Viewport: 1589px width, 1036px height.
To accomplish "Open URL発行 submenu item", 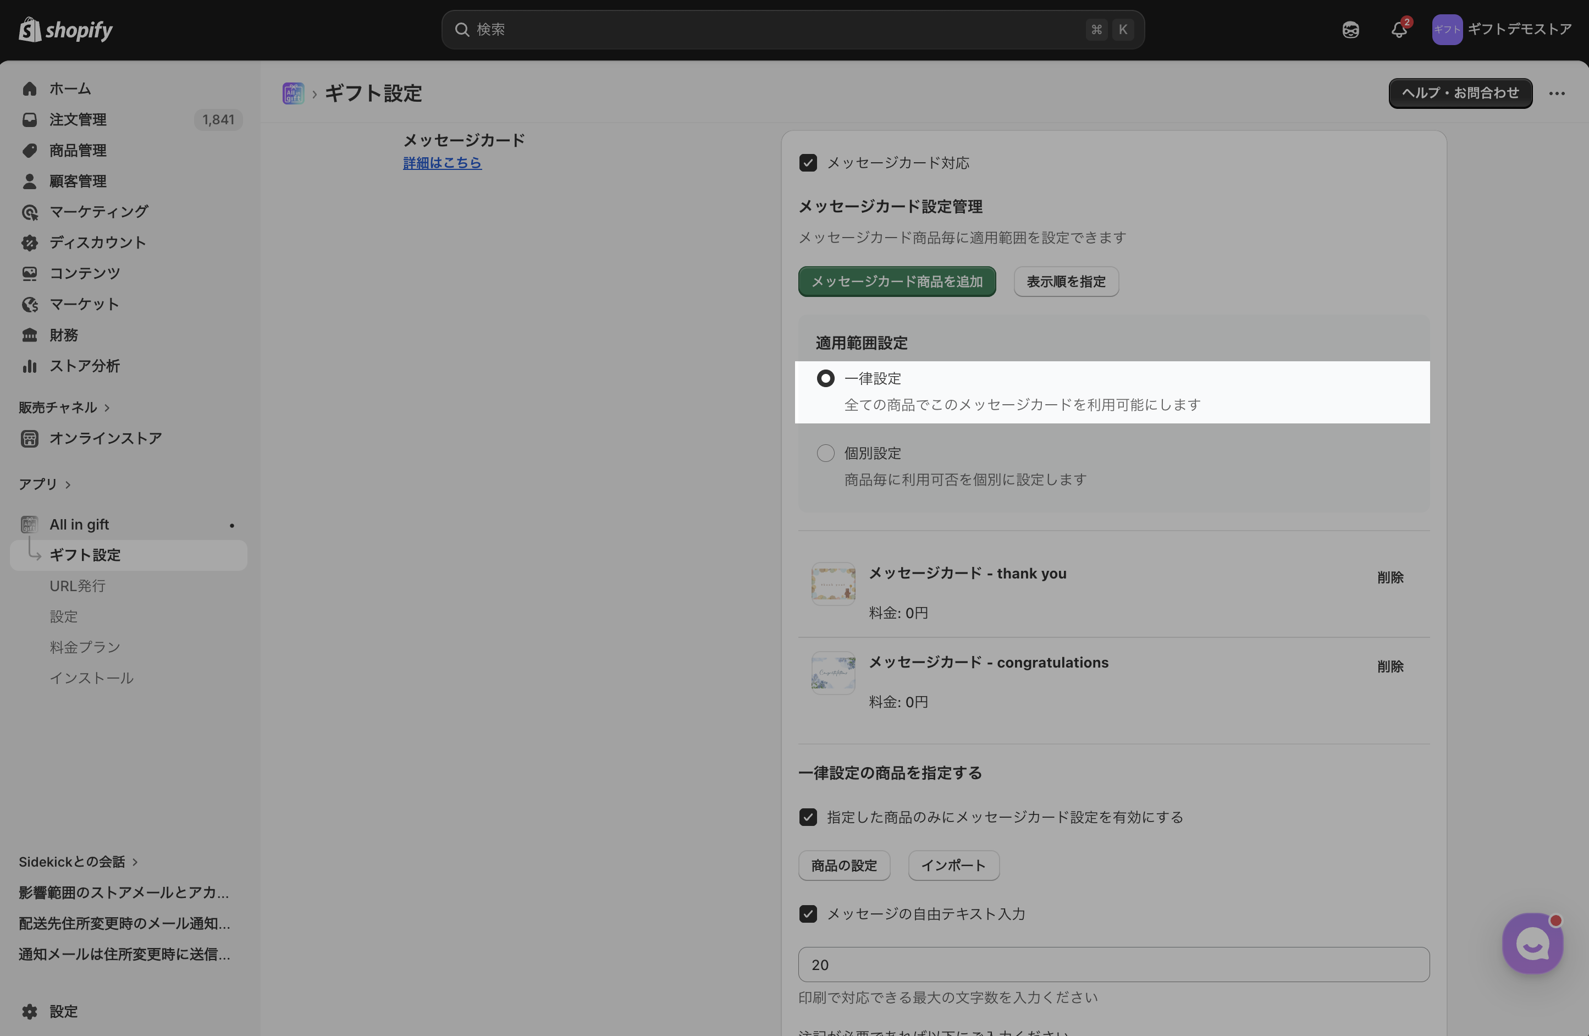I will [x=78, y=586].
